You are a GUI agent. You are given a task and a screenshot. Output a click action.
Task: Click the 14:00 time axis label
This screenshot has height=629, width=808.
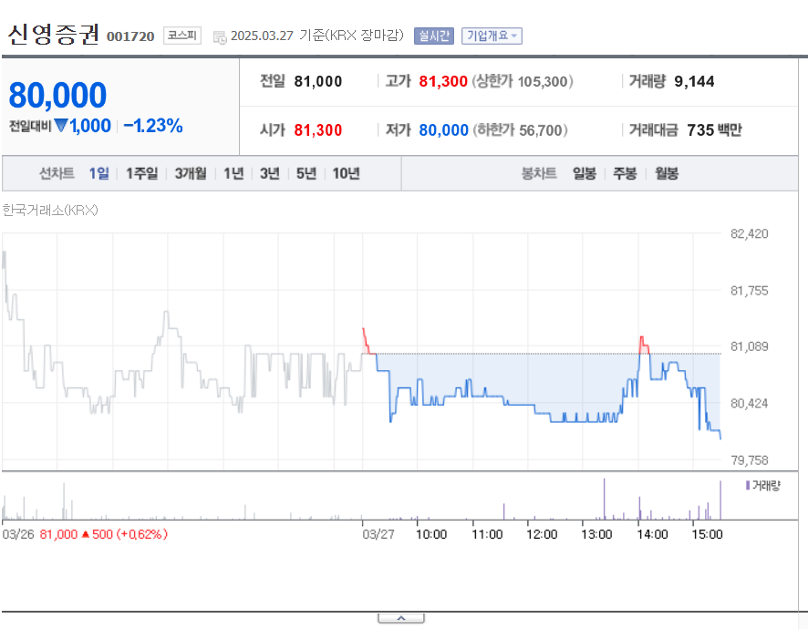click(x=652, y=534)
